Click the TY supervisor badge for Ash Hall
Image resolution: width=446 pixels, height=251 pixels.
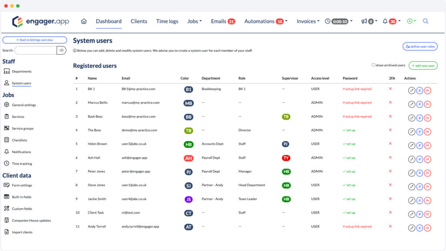tap(286, 158)
